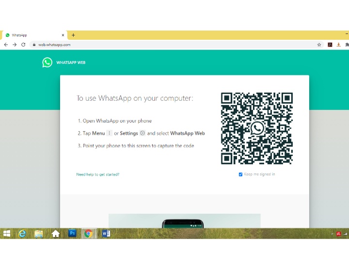Click the QR code image
The width and height of the screenshot is (349, 255).
257,128
